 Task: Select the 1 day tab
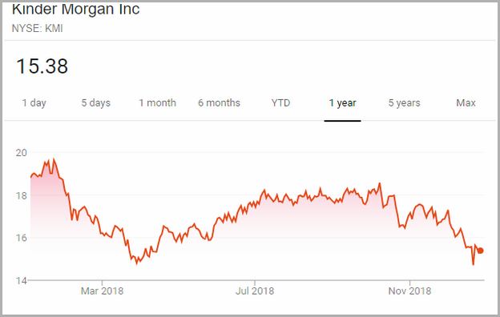pyautogui.click(x=34, y=103)
